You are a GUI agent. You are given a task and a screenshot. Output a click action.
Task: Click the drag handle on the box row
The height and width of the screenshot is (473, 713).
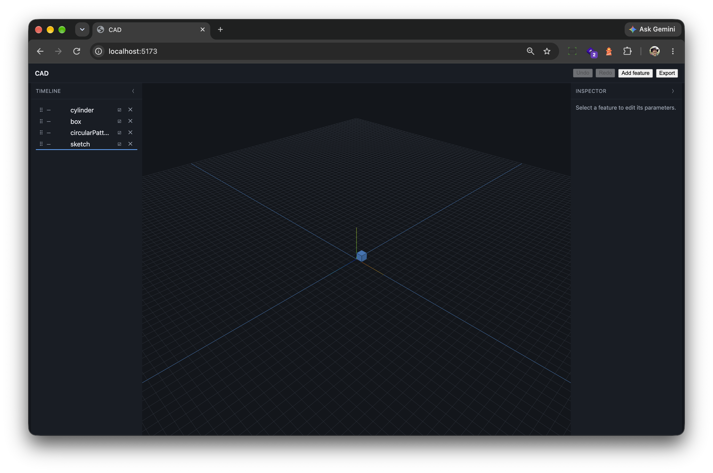(41, 121)
